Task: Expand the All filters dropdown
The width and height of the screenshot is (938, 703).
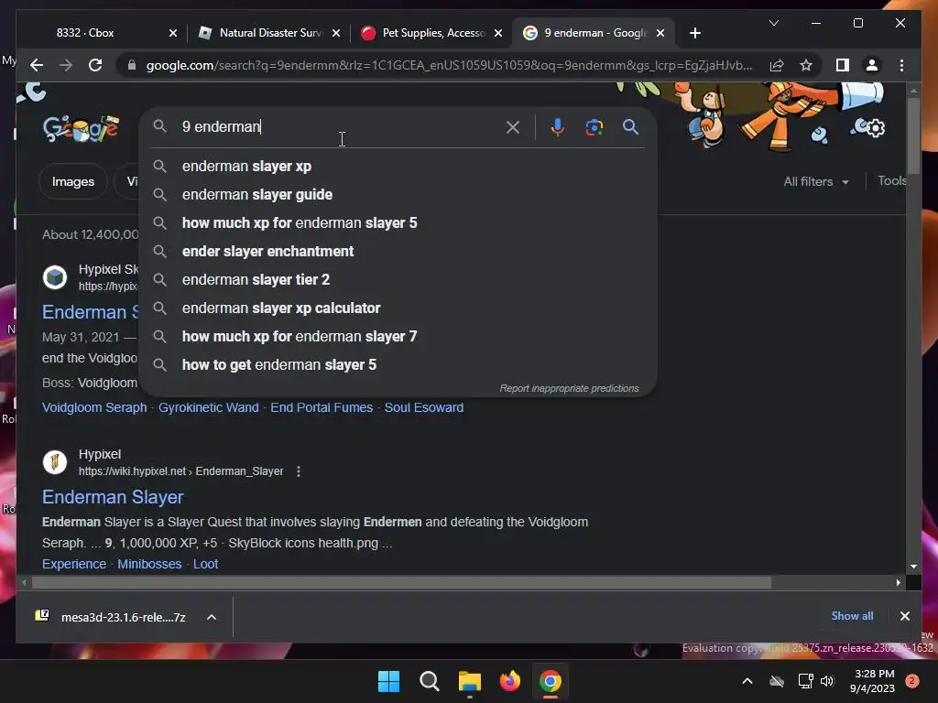Action: pyautogui.click(x=816, y=181)
